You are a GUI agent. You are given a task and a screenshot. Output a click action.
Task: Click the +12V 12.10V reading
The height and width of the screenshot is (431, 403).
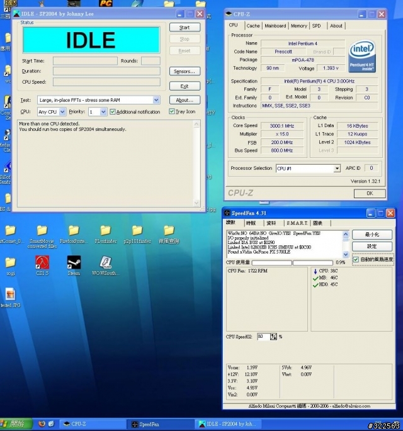[x=242, y=374]
